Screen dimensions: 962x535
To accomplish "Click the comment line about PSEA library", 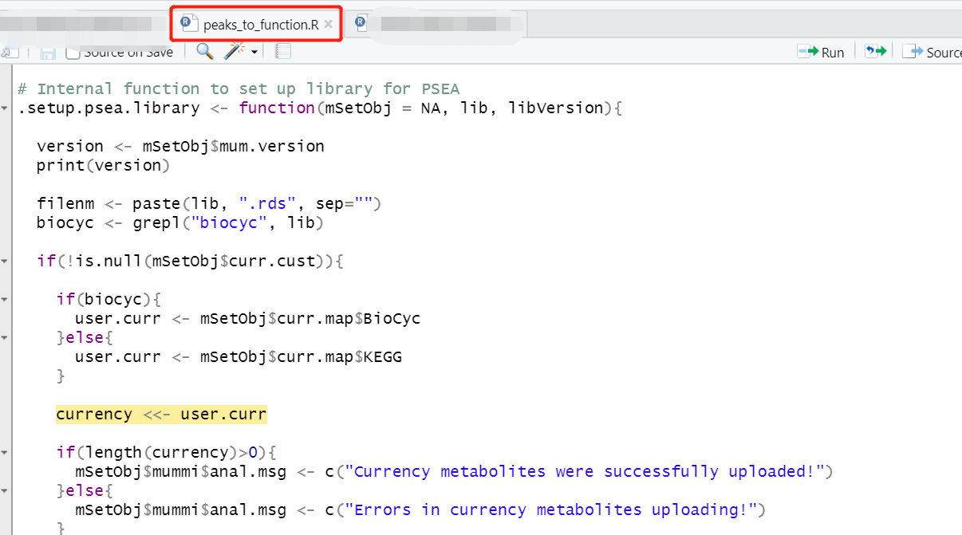I will point(239,89).
